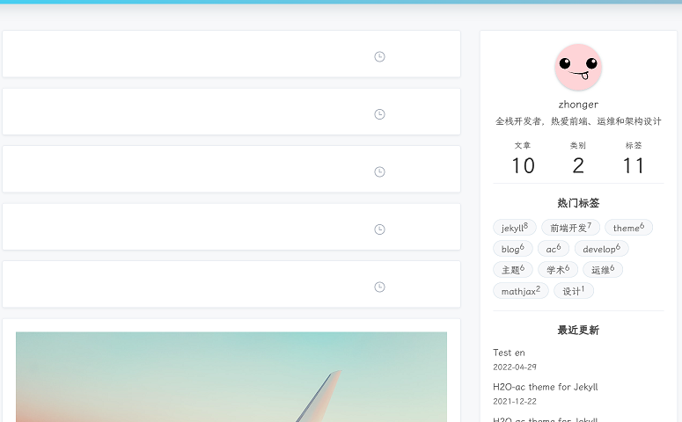Open the airplane wing post cover image

231,376
